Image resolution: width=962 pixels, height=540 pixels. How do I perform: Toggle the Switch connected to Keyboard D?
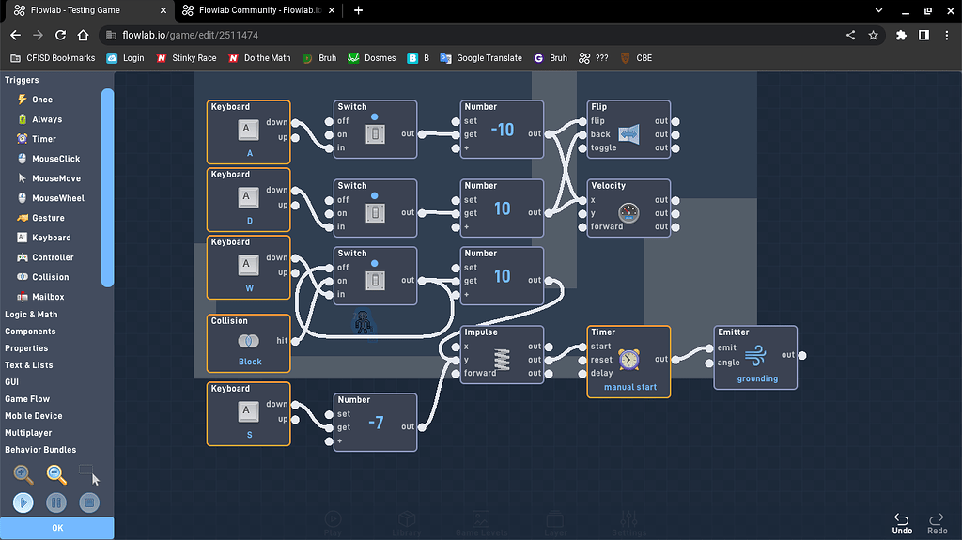coord(375,213)
